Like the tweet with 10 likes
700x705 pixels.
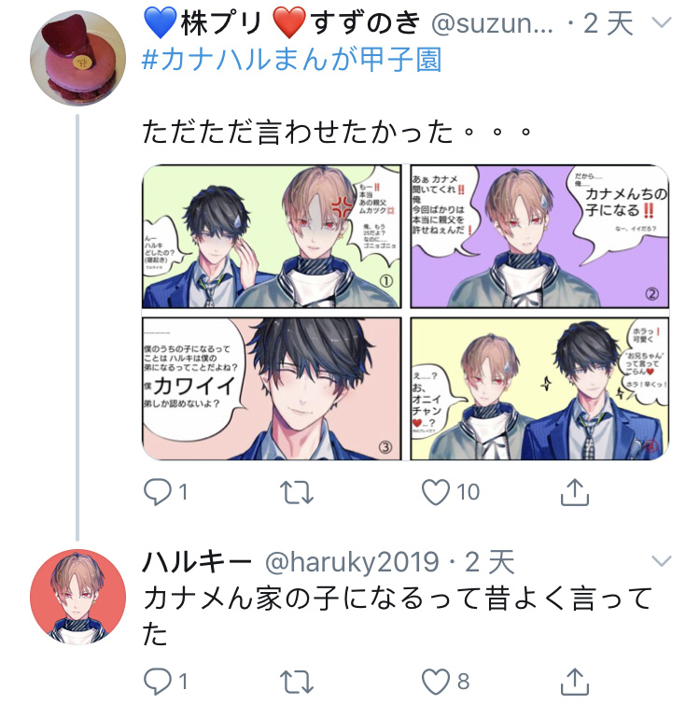pos(435,492)
